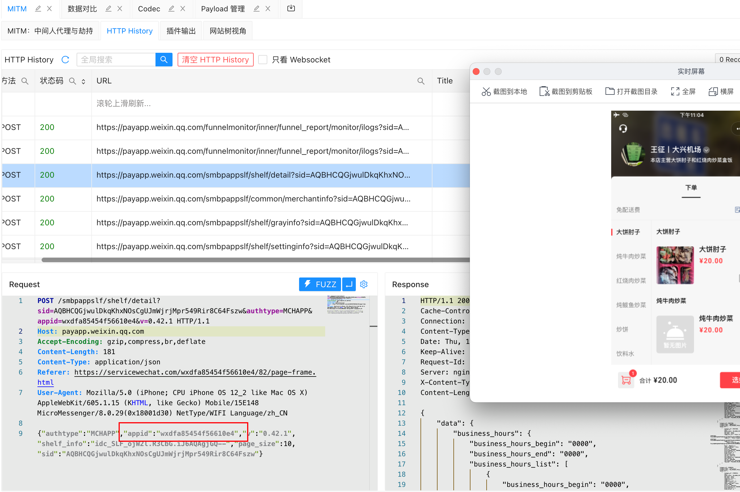Image resolution: width=740 pixels, height=492 pixels.
Task: Click the FUZZ button
Action: click(320, 284)
